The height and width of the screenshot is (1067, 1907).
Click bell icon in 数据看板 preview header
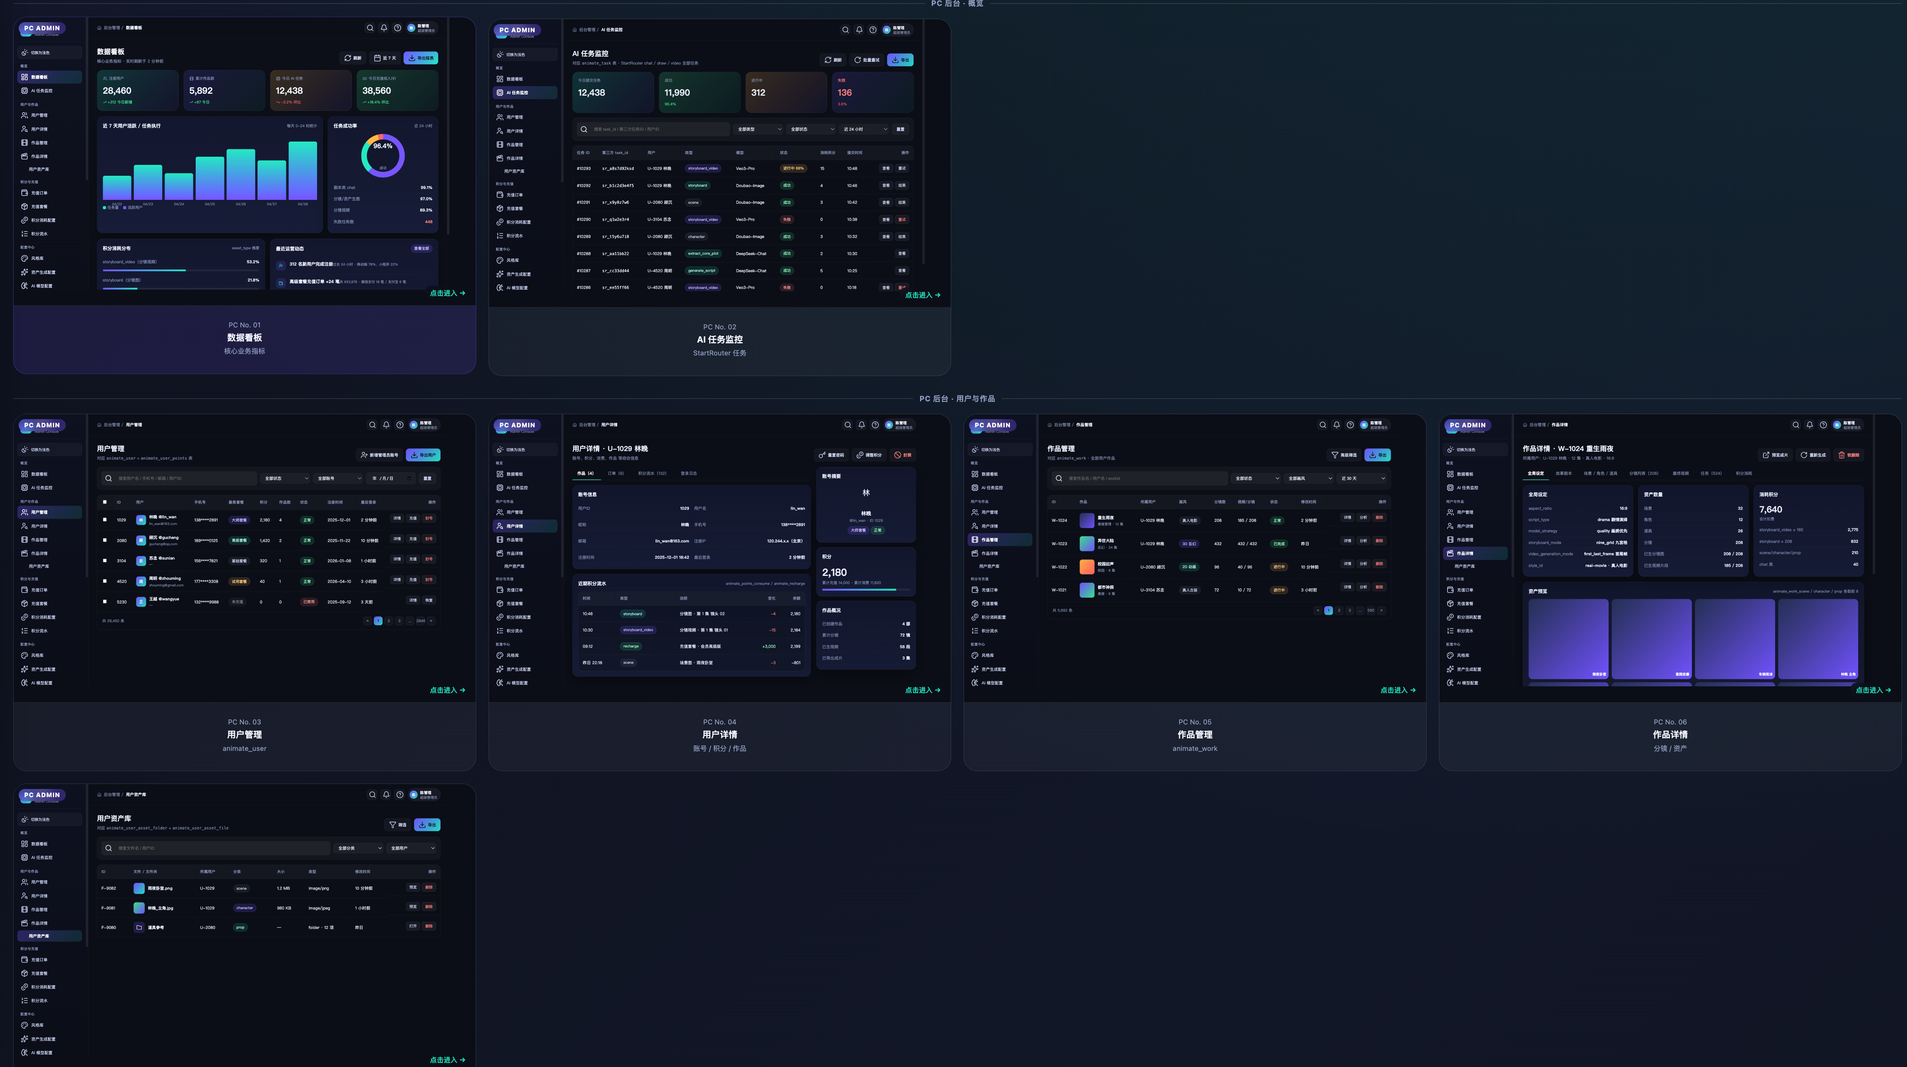pos(384,28)
